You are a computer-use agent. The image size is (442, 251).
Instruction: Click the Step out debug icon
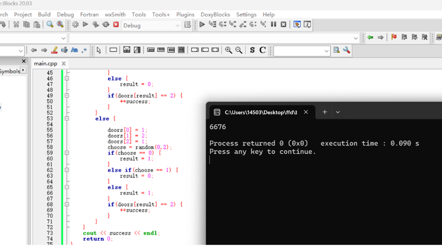pyautogui.click(x=243, y=24)
